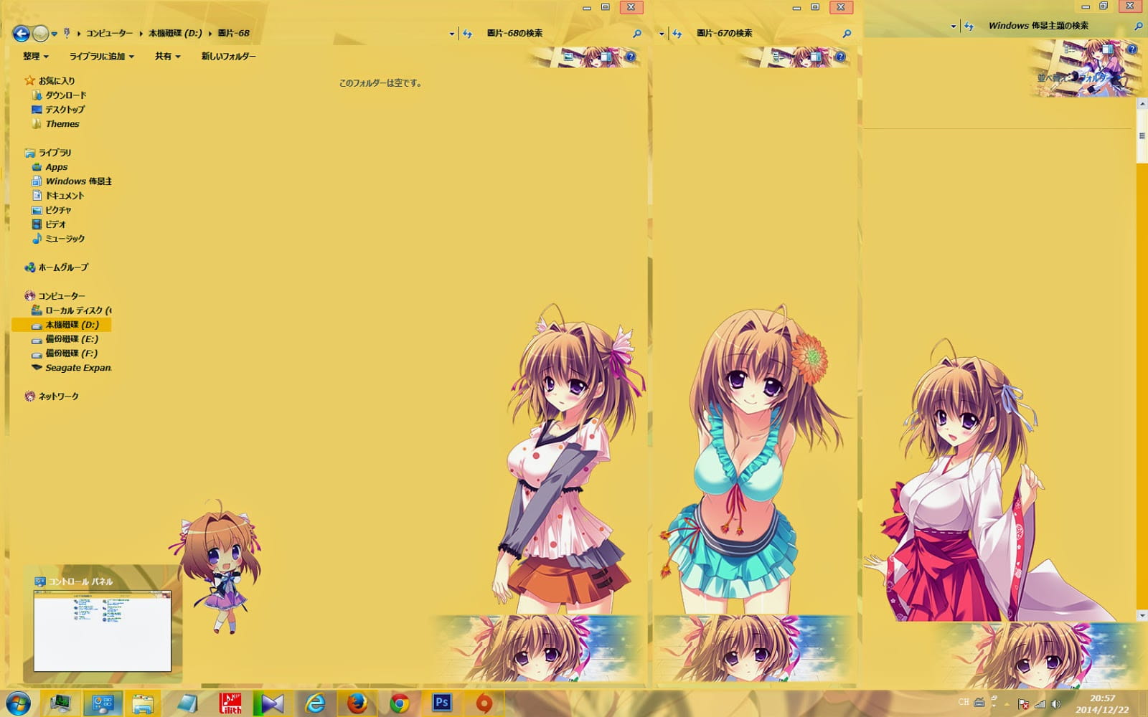Click the speaker icon in the system tray
Screen dimensions: 1148x717
coord(1054,705)
